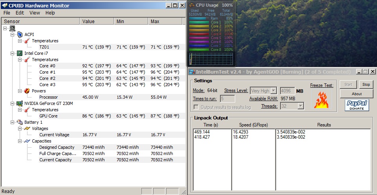
Task: Open the Edit menu
Action: tap(20, 13)
